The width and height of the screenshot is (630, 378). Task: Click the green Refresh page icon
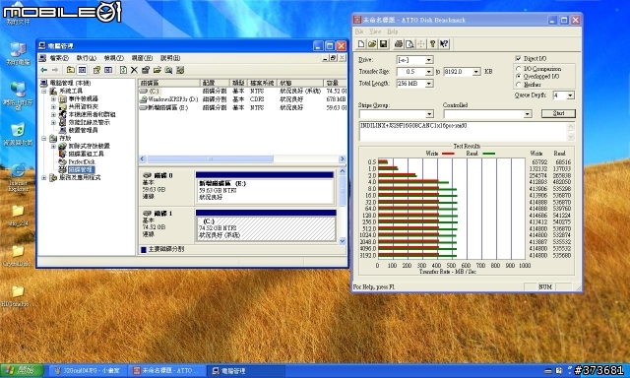123,70
